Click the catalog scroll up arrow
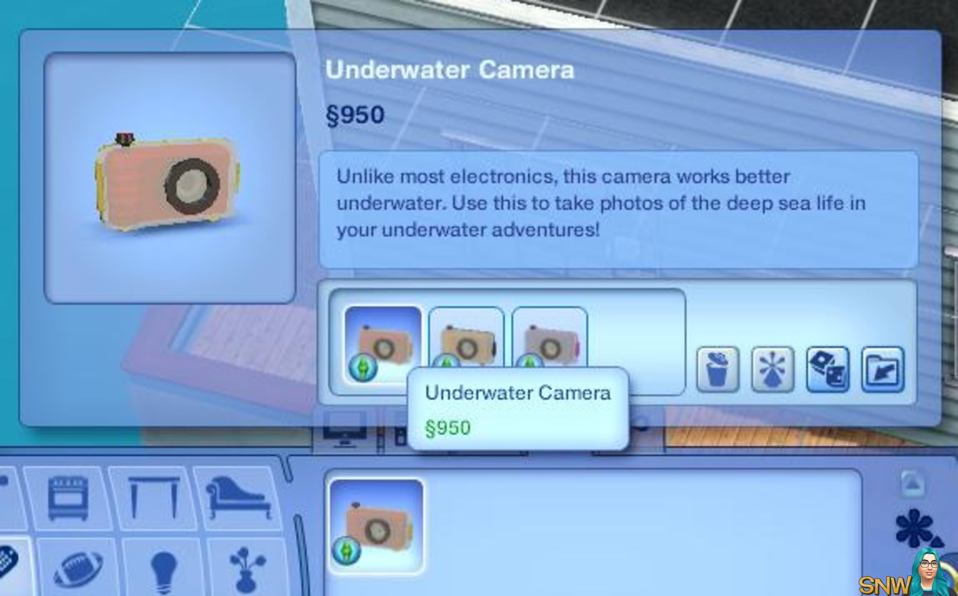The height and width of the screenshot is (596, 958). coord(913,483)
